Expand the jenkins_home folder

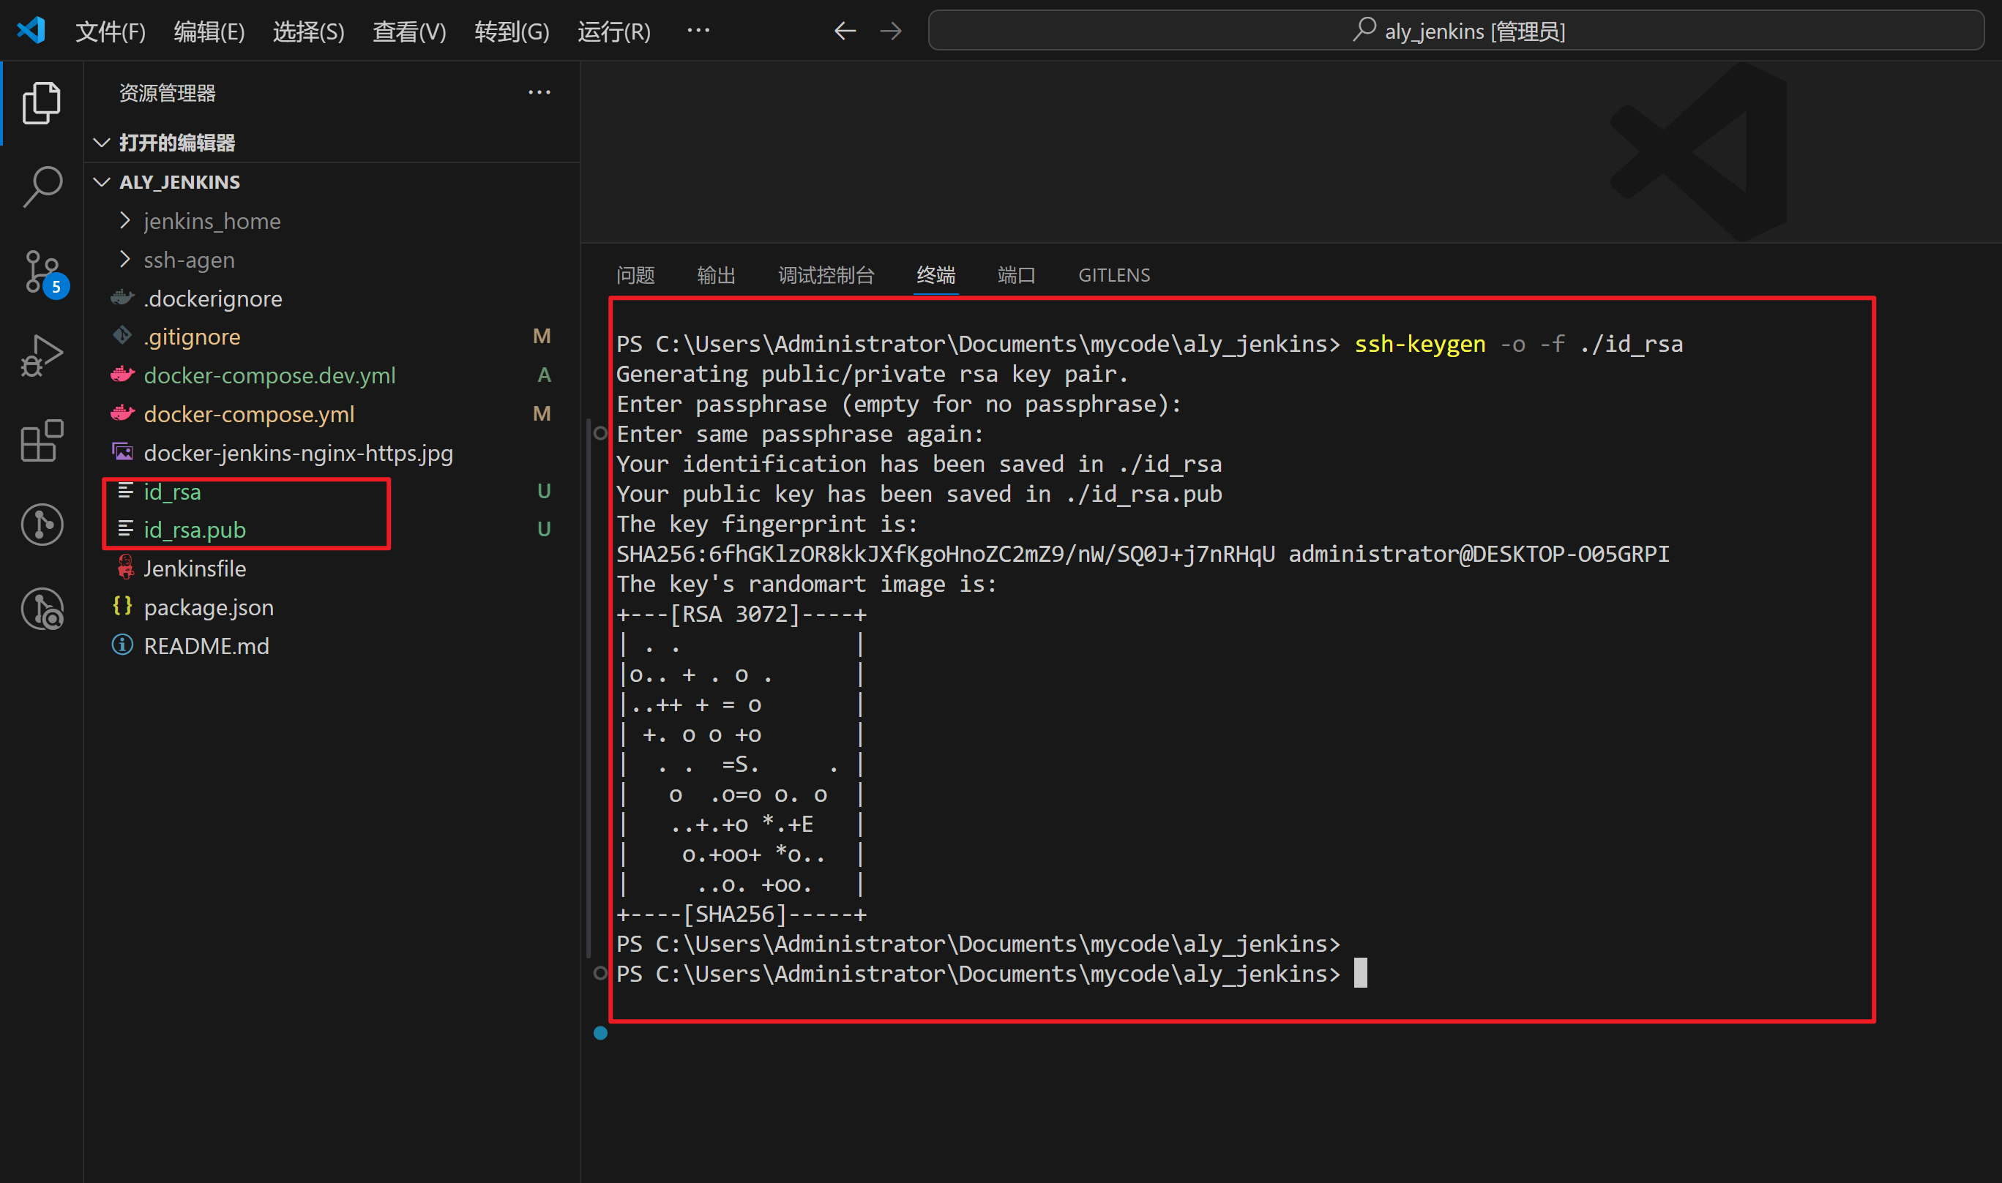click(124, 221)
